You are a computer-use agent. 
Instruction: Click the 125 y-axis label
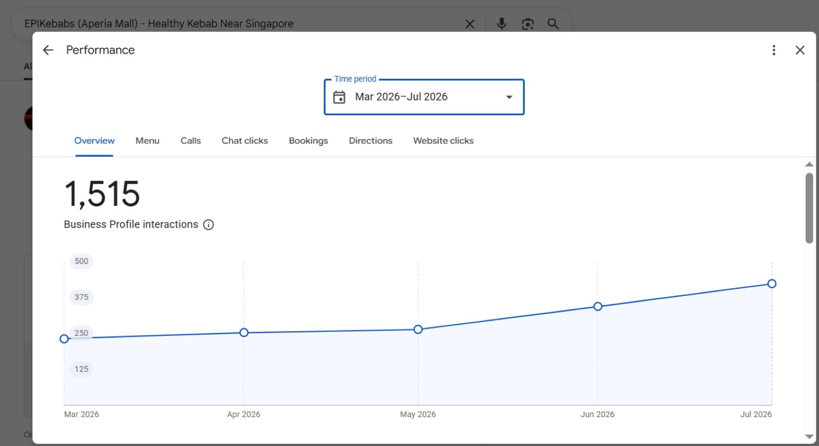[x=81, y=369]
